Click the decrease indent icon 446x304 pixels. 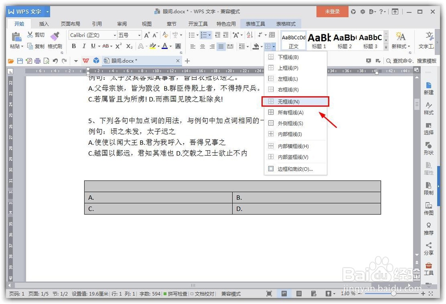218,35
